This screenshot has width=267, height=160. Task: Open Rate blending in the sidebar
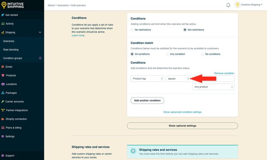[x=11, y=50]
